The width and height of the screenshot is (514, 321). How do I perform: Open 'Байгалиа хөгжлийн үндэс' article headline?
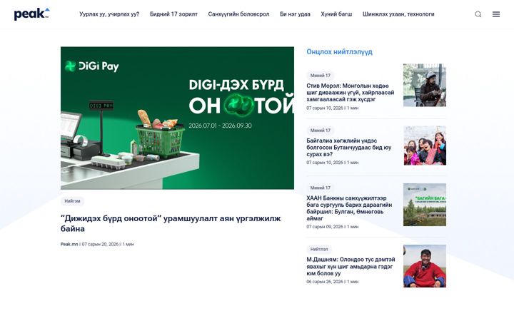[x=349, y=148]
